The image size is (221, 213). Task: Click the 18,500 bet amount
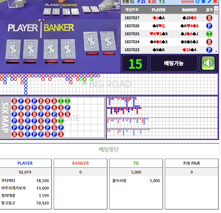[43, 181]
